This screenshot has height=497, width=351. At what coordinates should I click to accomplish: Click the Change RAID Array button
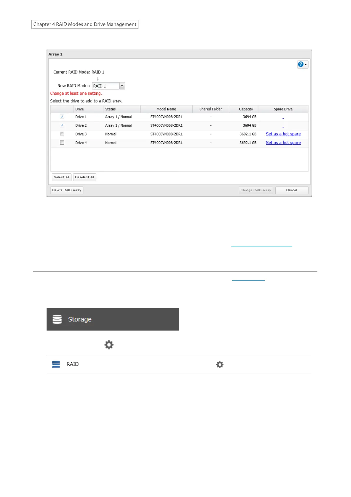pos(256,190)
